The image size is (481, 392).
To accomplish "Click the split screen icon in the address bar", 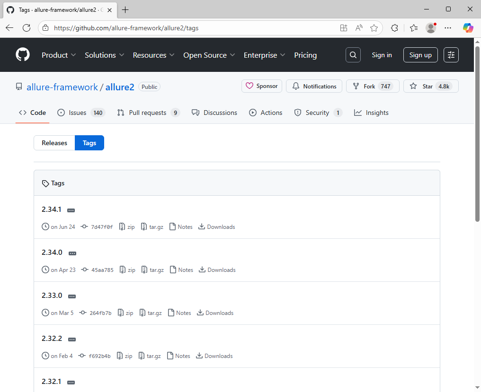I will 344,28.
